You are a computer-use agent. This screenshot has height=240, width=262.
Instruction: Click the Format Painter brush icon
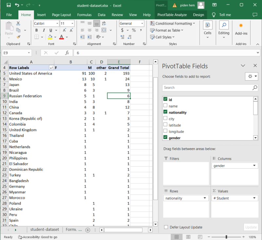[18, 37]
